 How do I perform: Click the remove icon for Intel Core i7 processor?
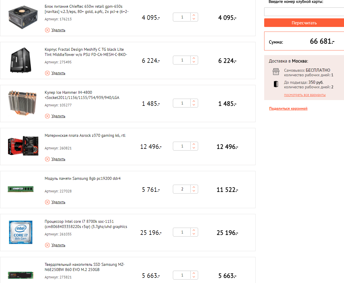[x=47, y=245]
